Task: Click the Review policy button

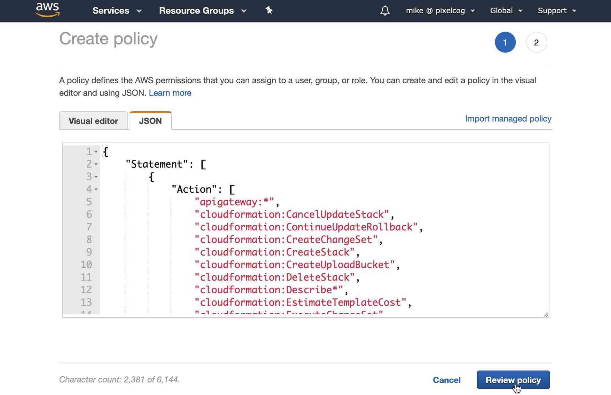Action: 513,380
